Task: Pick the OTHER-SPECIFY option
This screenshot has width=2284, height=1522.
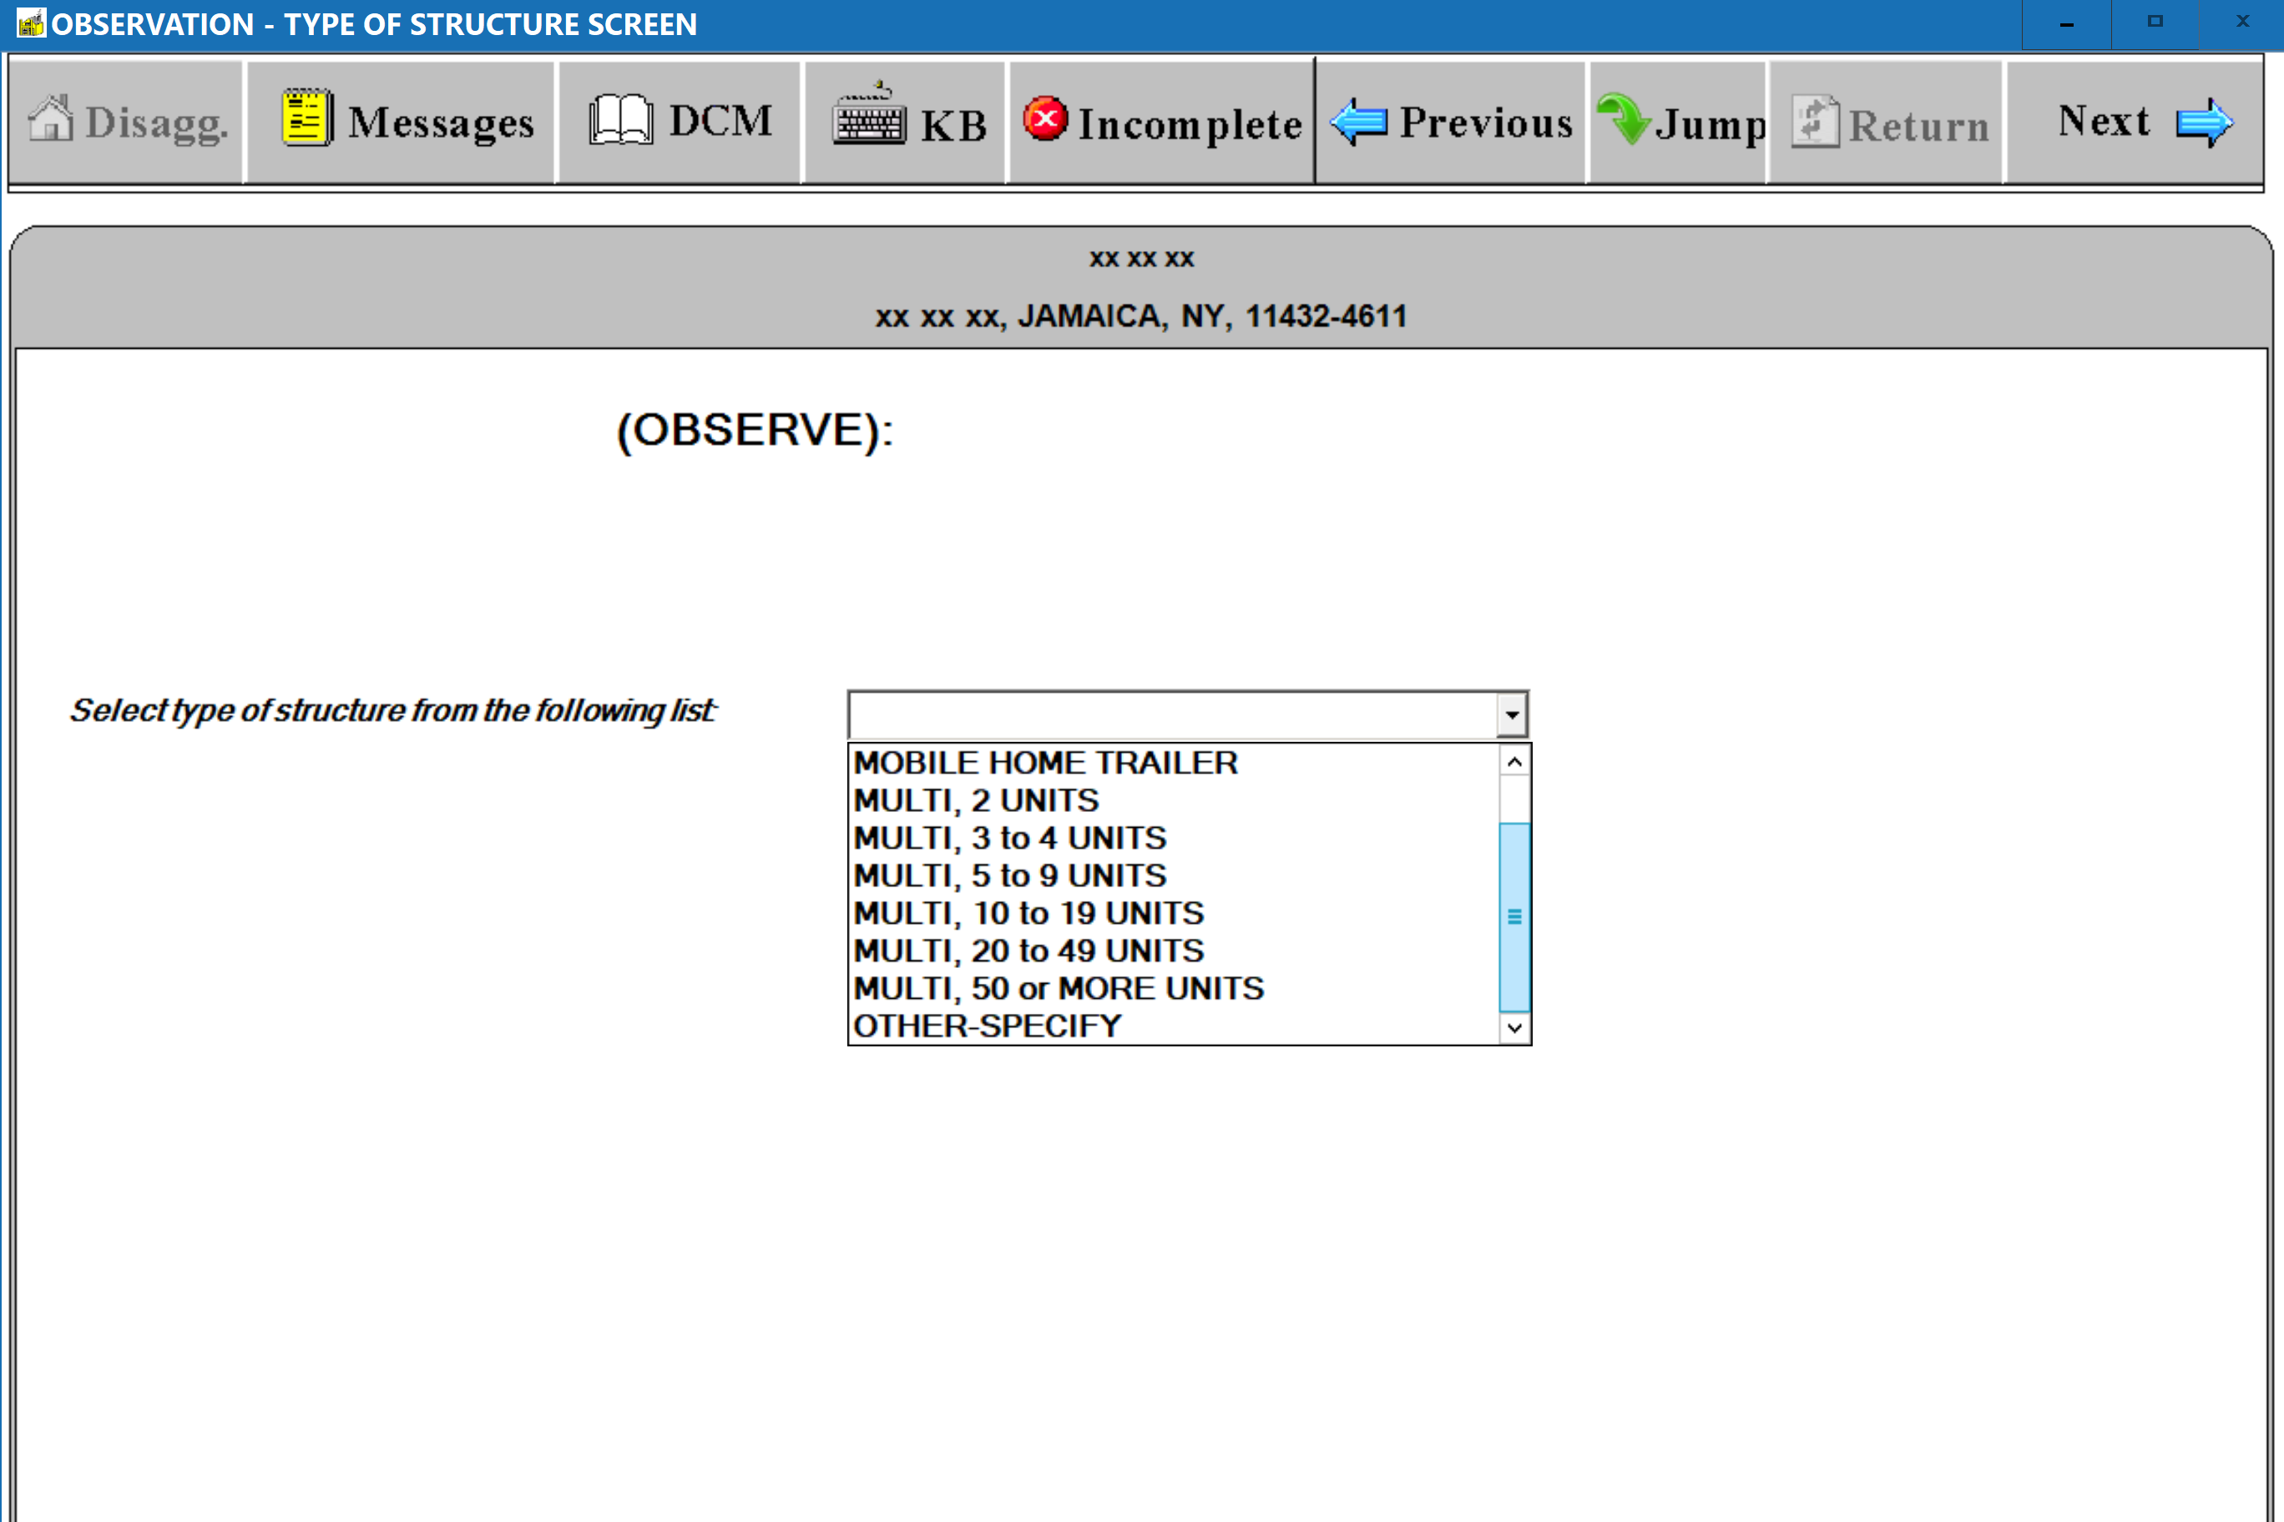Action: (987, 1026)
